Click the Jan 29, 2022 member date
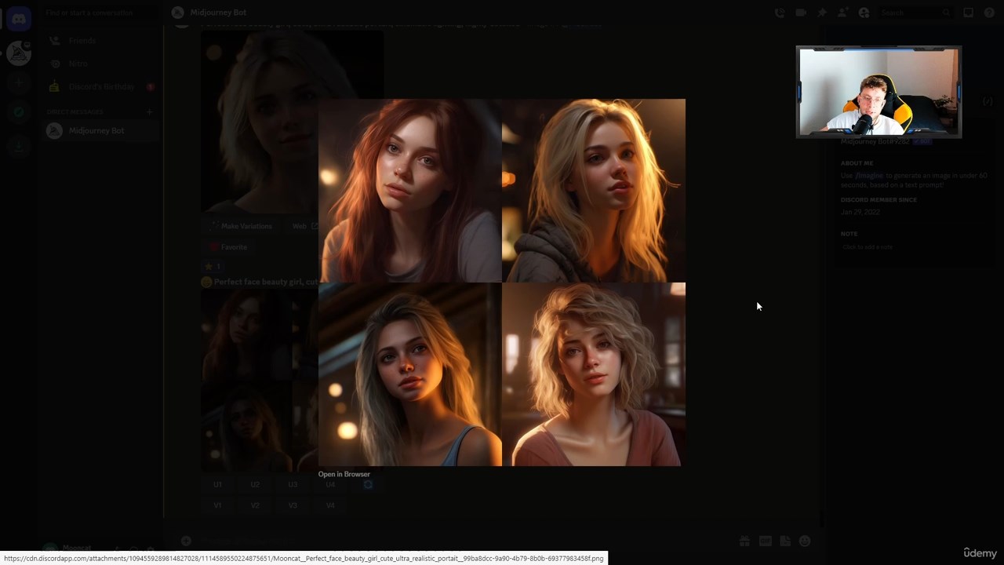The width and height of the screenshot is (1004, 565). click(860, 212)
